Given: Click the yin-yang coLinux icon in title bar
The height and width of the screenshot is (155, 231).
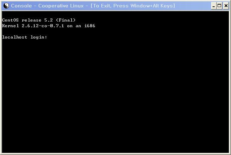Looking at the screenshot, I should click(x=6, y=6).
